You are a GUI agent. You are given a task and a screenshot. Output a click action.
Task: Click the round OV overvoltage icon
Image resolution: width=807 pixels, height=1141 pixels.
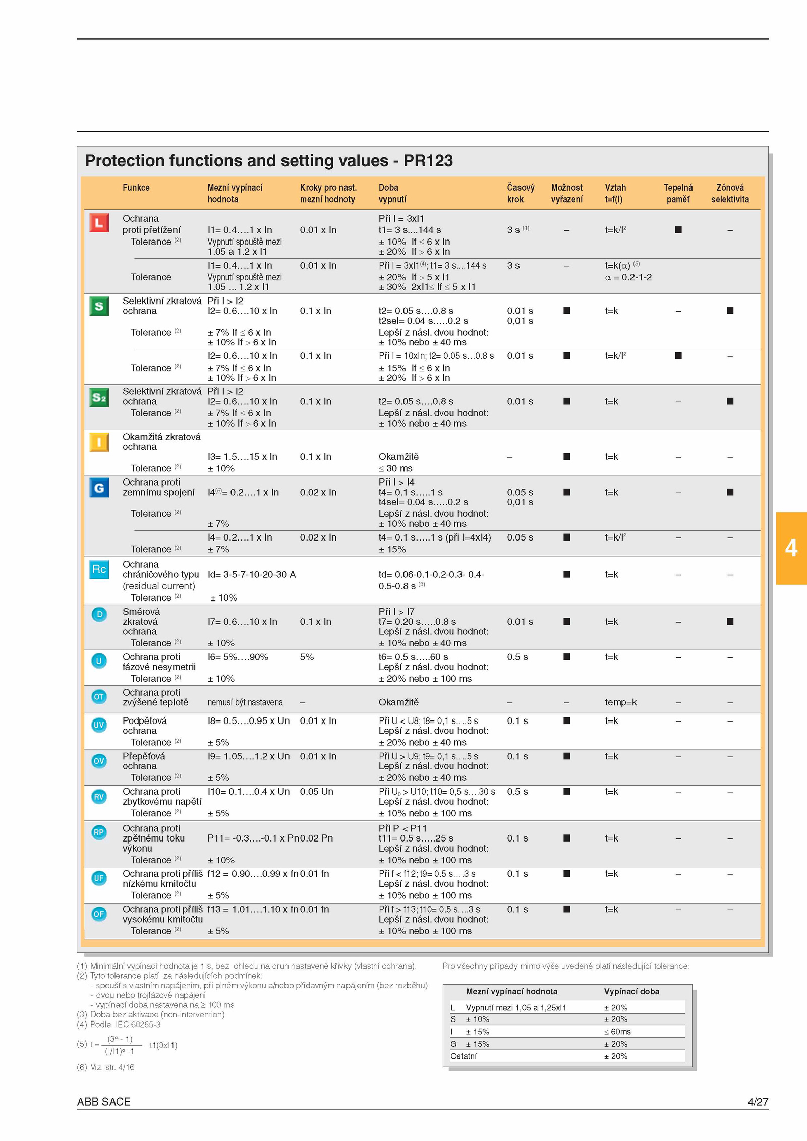point(99,761)
